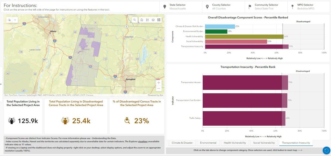Click the 18% Environmental Burden value label
Image resolution: width=331 pixels, height=156 pixels.
pyautogui.click(x=230, y=31)
